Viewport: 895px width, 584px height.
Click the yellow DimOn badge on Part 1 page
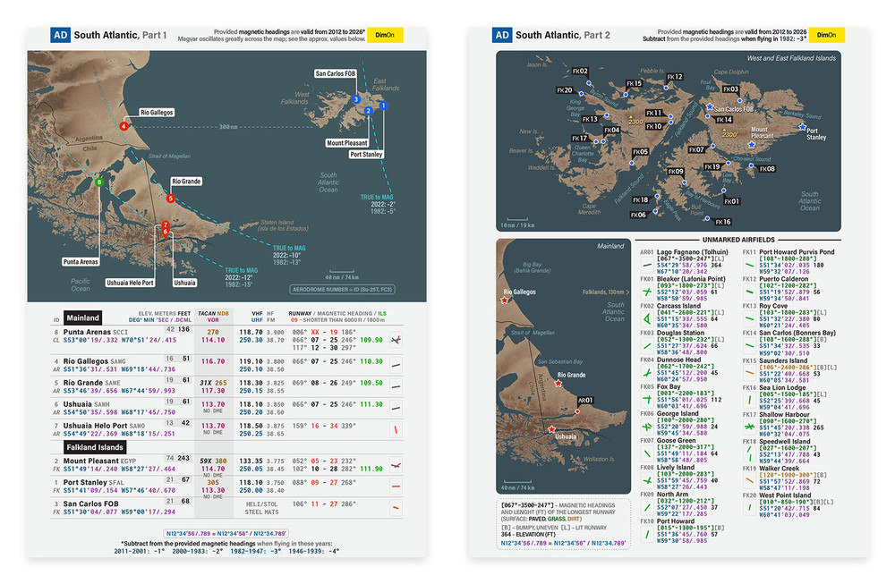(385, 35)
